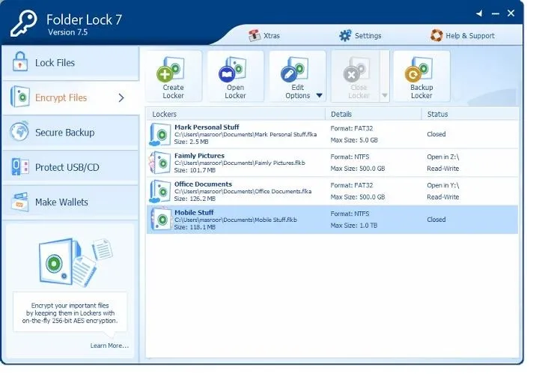The height and width of the screenshot is (374, 533).
Task: Select the Mark Personal Stuff locker name
Action: tap(207, 127)
